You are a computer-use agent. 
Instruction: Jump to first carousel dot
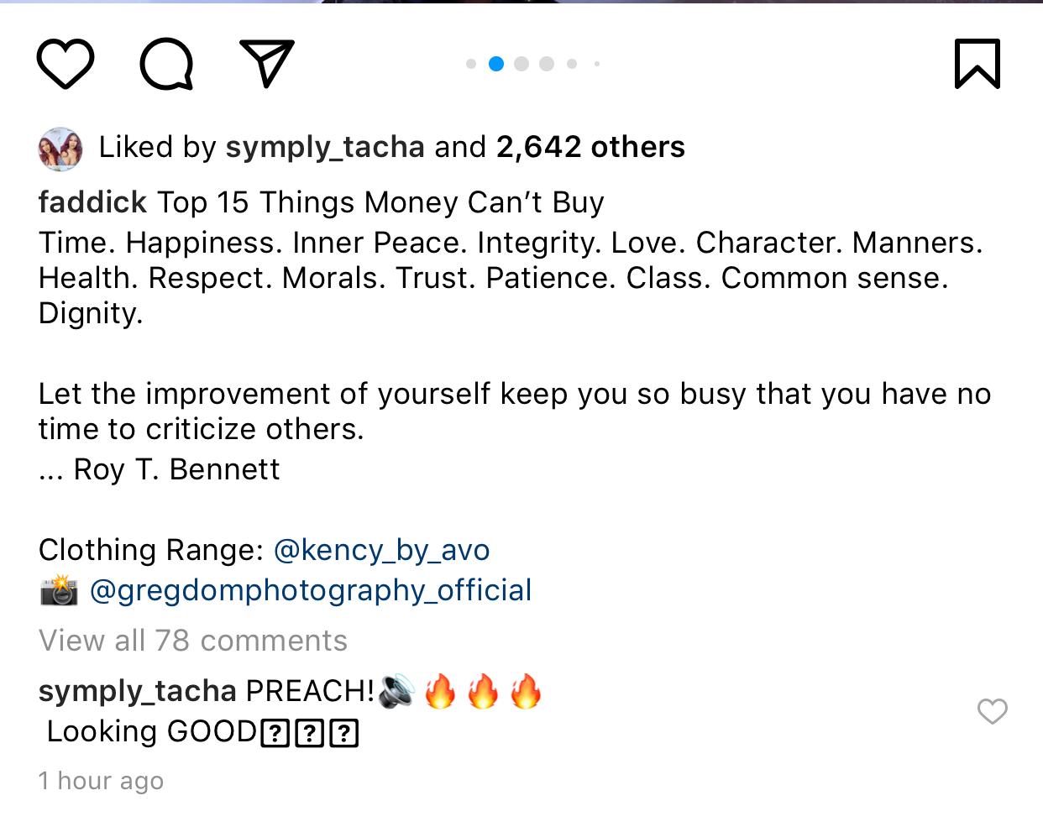pos(471,64)
